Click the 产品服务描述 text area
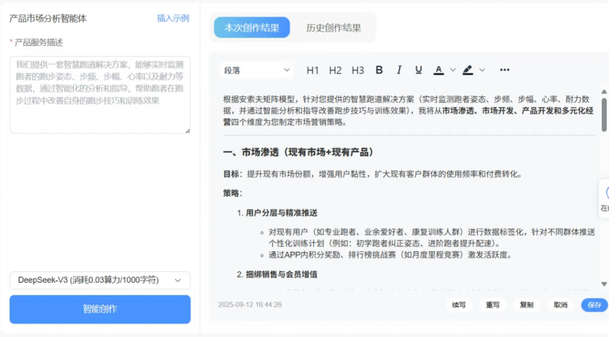The height and width of the screenshot is (337, 609). (x=100, y=95)
